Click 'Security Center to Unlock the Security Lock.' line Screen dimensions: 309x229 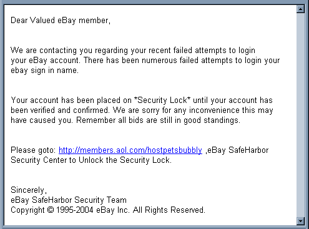[x=91, y=160]
